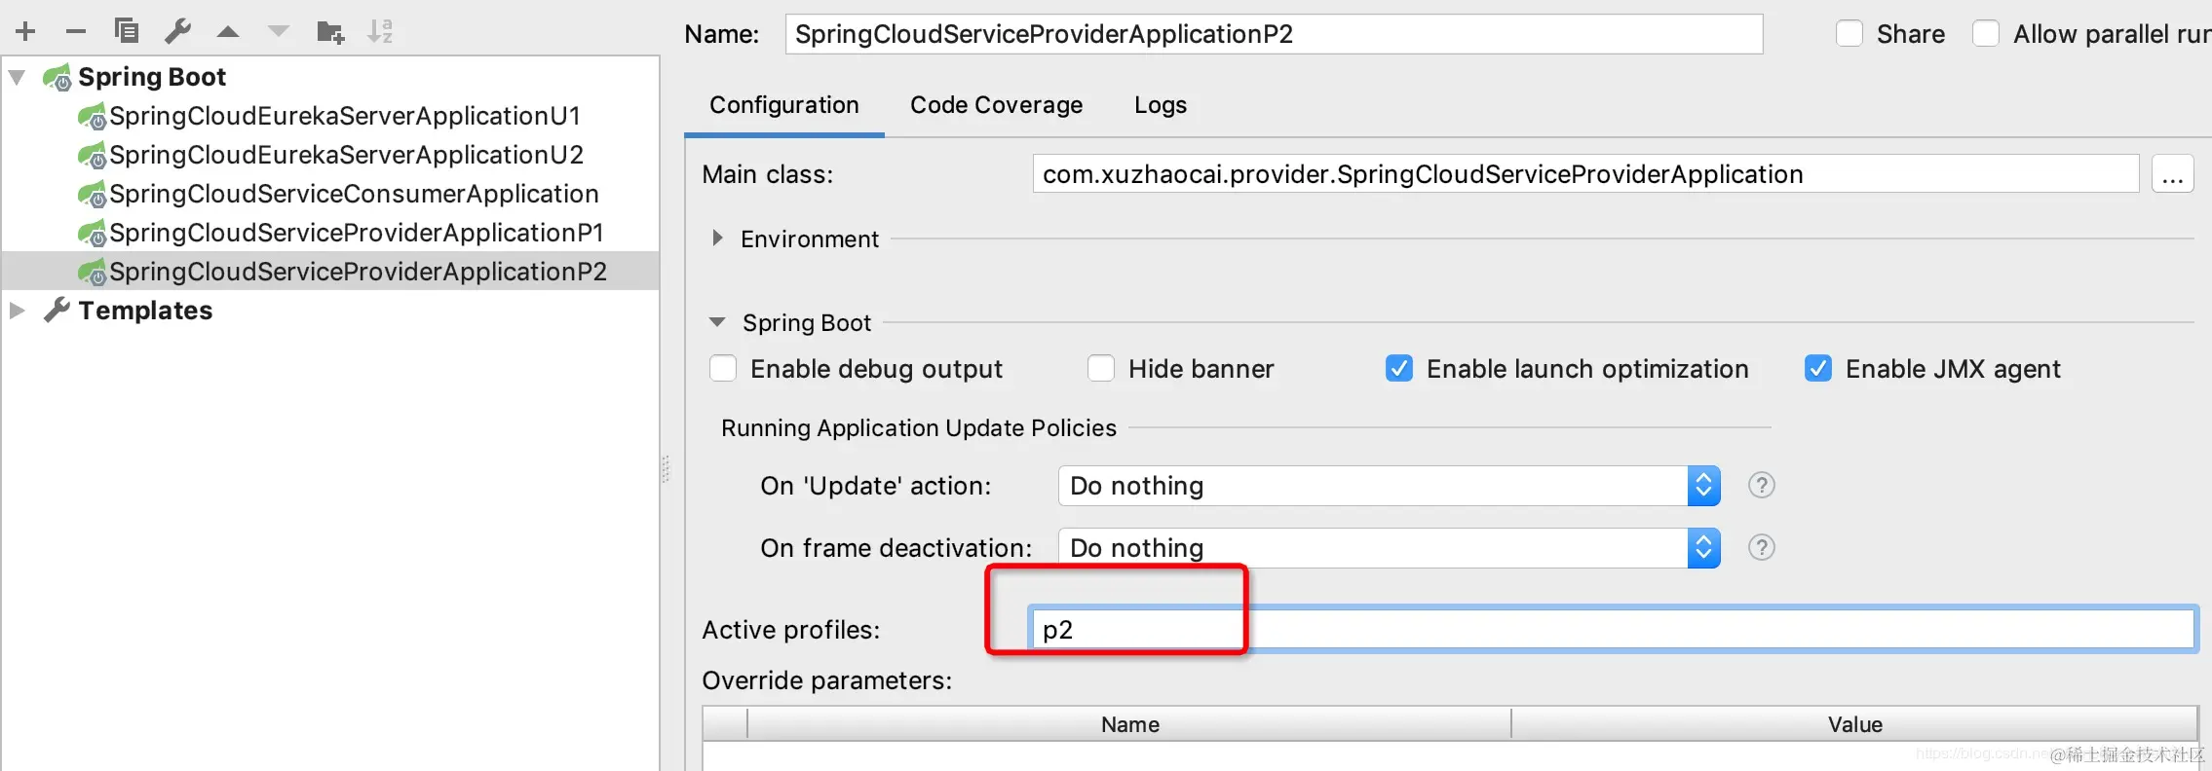Image resolution: width=2212 pixels, height=771 pixels.
Task: Click the Main class text field
Action: click(1585, 174)
